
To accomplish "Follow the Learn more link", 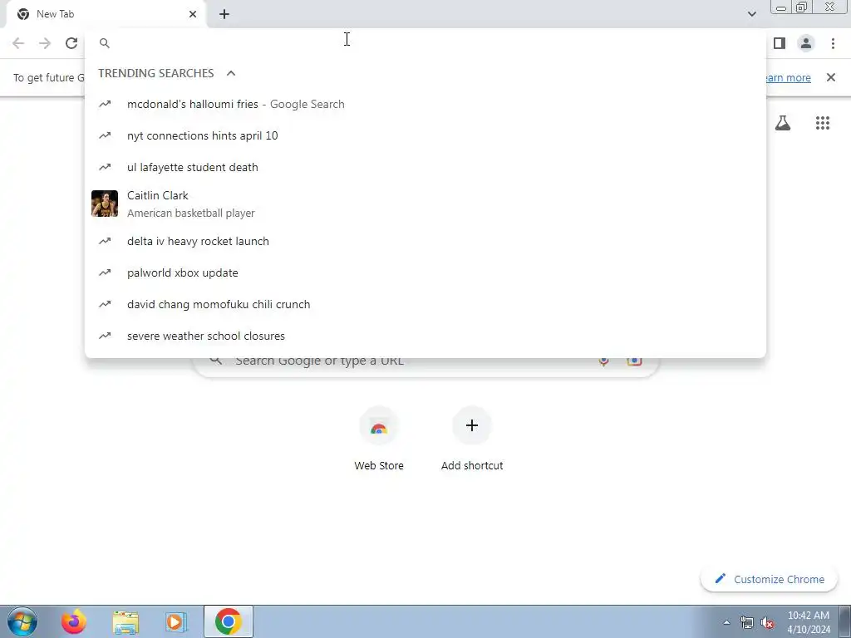I will pos(788,77).
